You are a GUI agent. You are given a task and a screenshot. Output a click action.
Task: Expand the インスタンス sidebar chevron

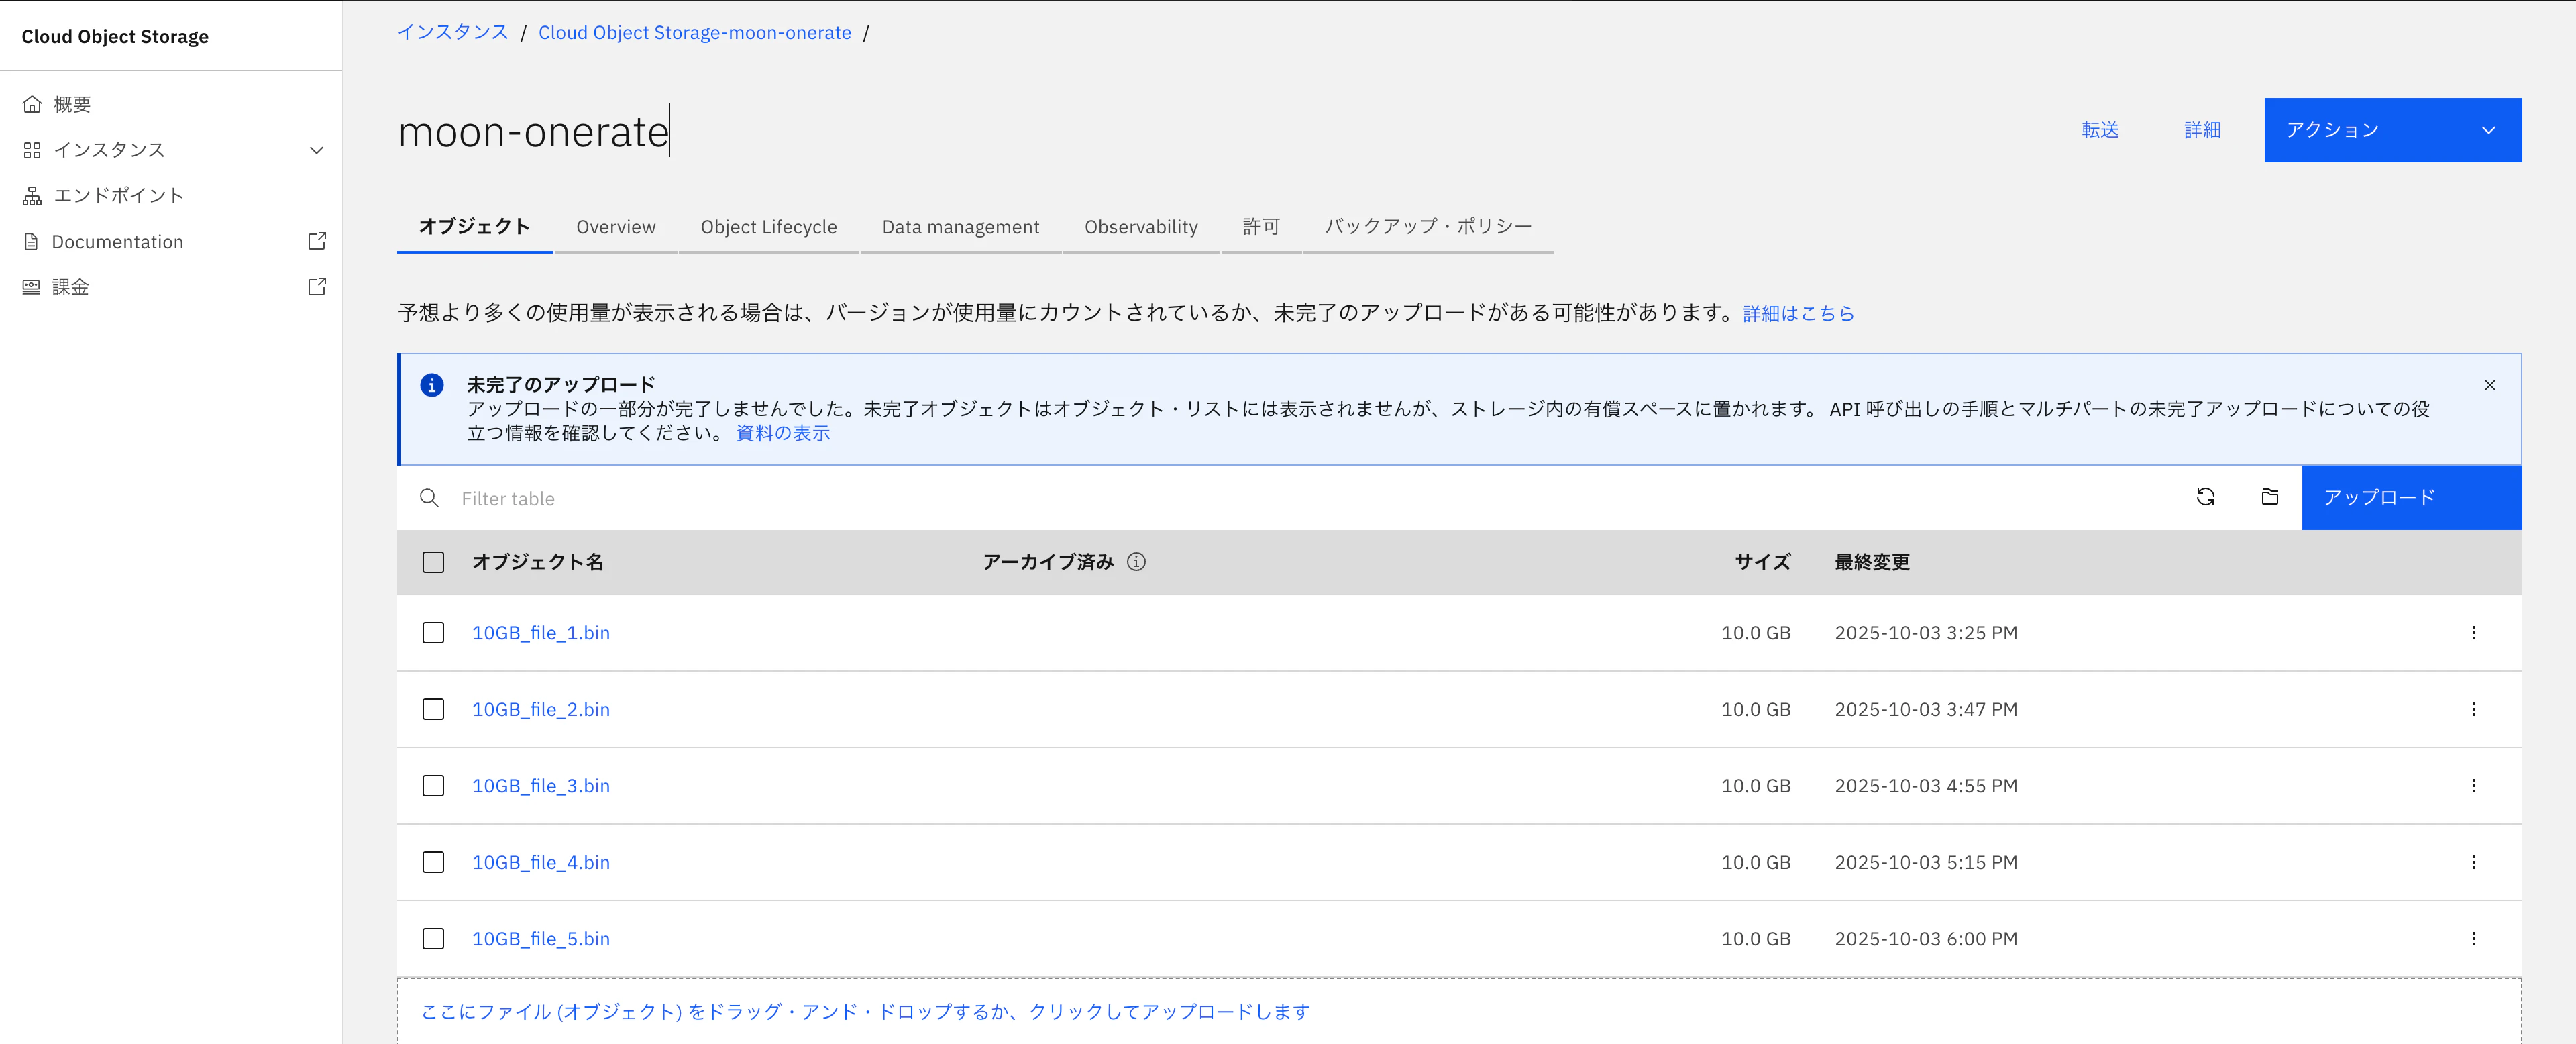316,150
